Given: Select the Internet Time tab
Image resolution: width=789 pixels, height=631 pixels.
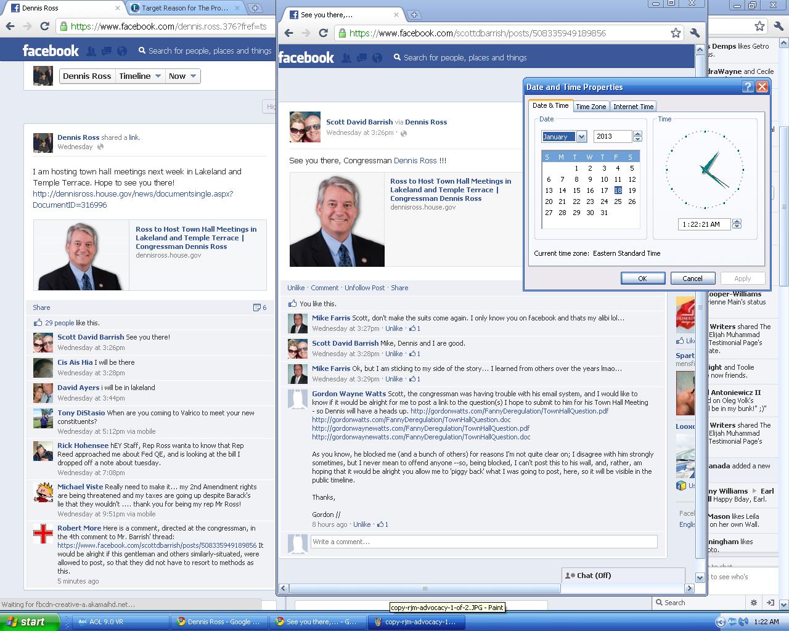Looking at the screenshot, I should [x=633, y=107].
